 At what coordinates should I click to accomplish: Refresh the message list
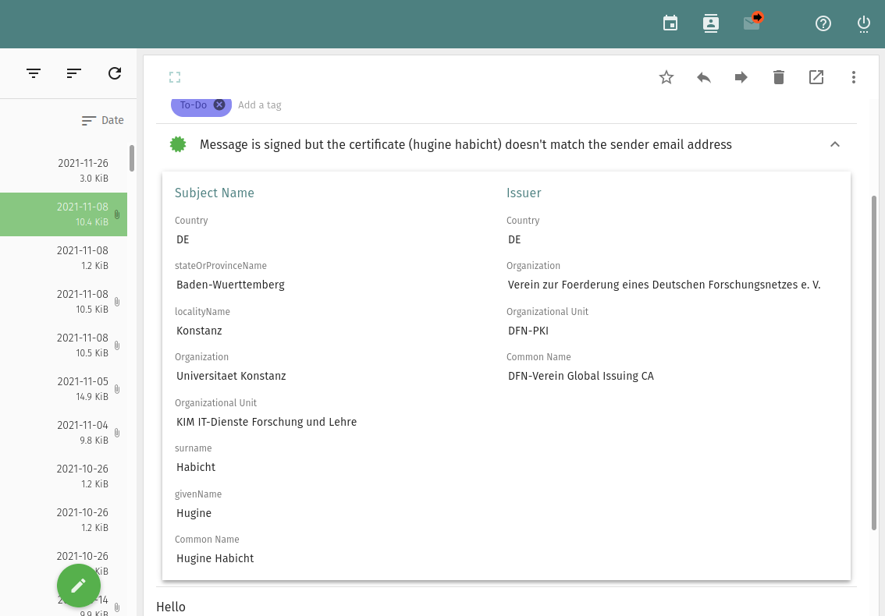(115, 73)
